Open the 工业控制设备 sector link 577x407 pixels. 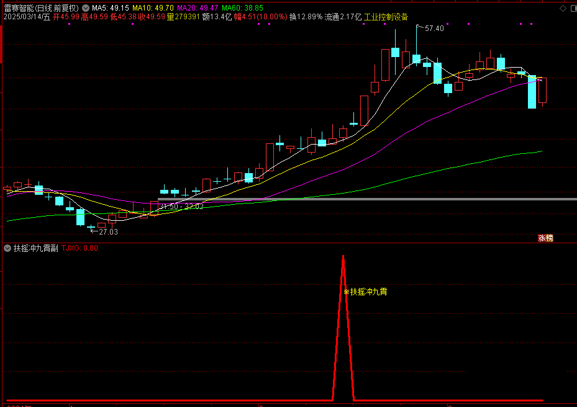[x=386, y=17]
